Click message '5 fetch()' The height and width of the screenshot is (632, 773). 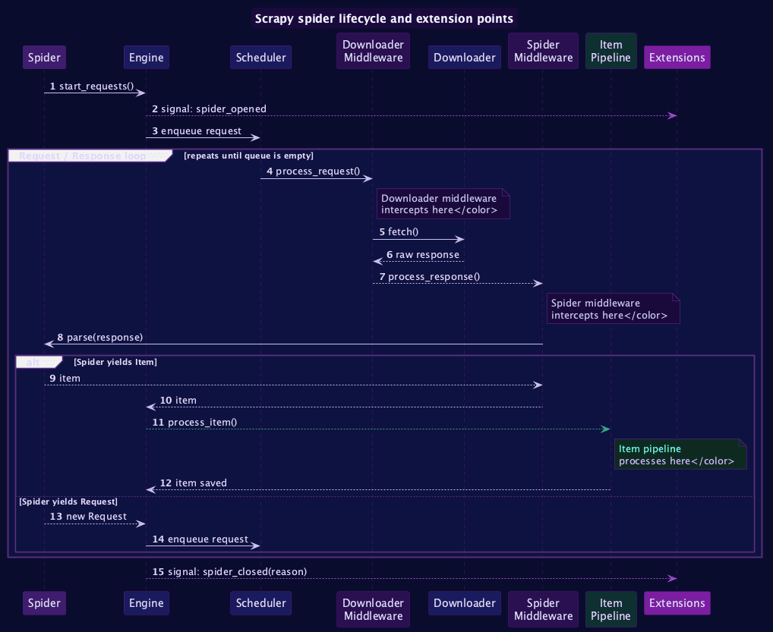coord(399,232)
